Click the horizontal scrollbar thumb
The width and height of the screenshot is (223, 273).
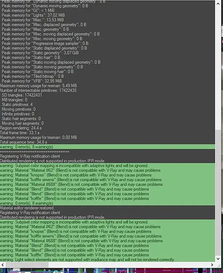click(x=27, y=265)
